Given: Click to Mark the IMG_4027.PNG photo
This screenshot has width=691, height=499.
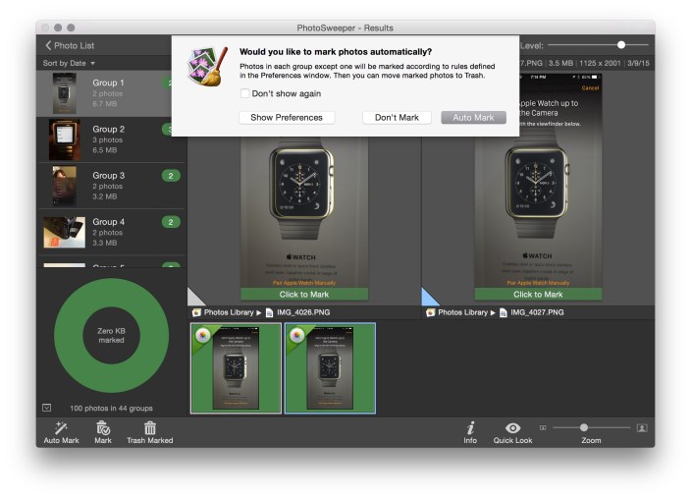Looking at the screenshot, I should 538,294.
